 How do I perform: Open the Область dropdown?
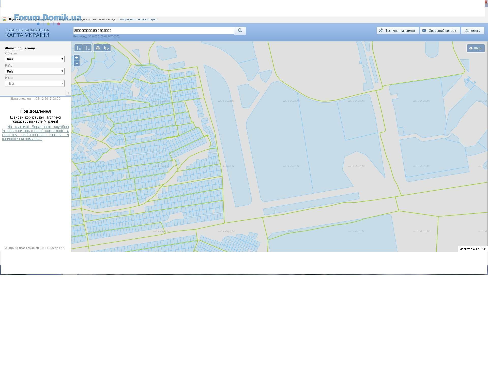35,59
